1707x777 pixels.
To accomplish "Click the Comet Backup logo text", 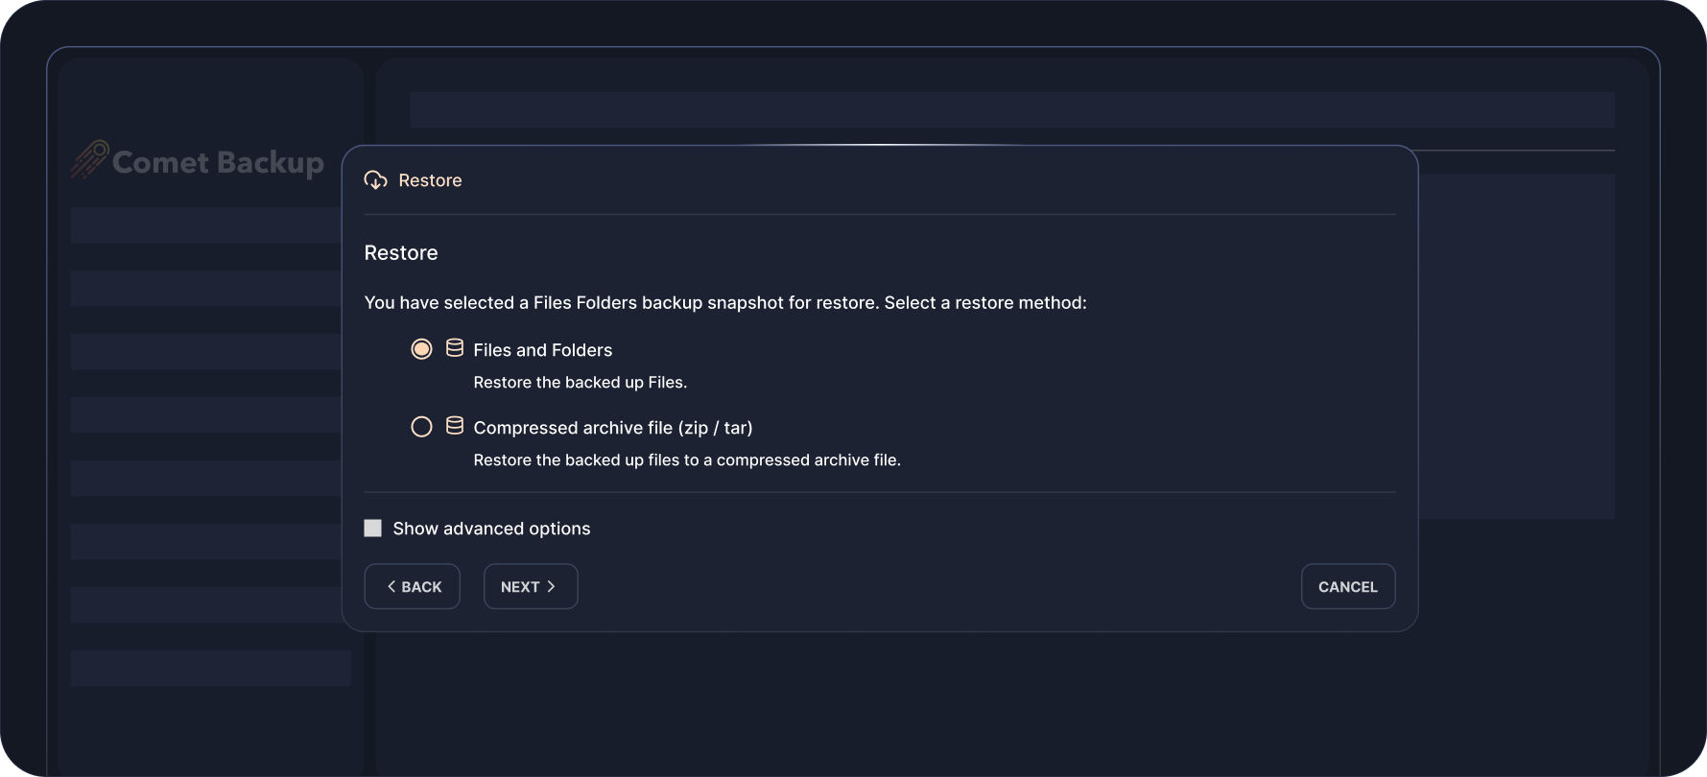I will 218,162.
